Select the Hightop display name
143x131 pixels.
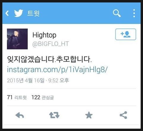click(44, 35)
